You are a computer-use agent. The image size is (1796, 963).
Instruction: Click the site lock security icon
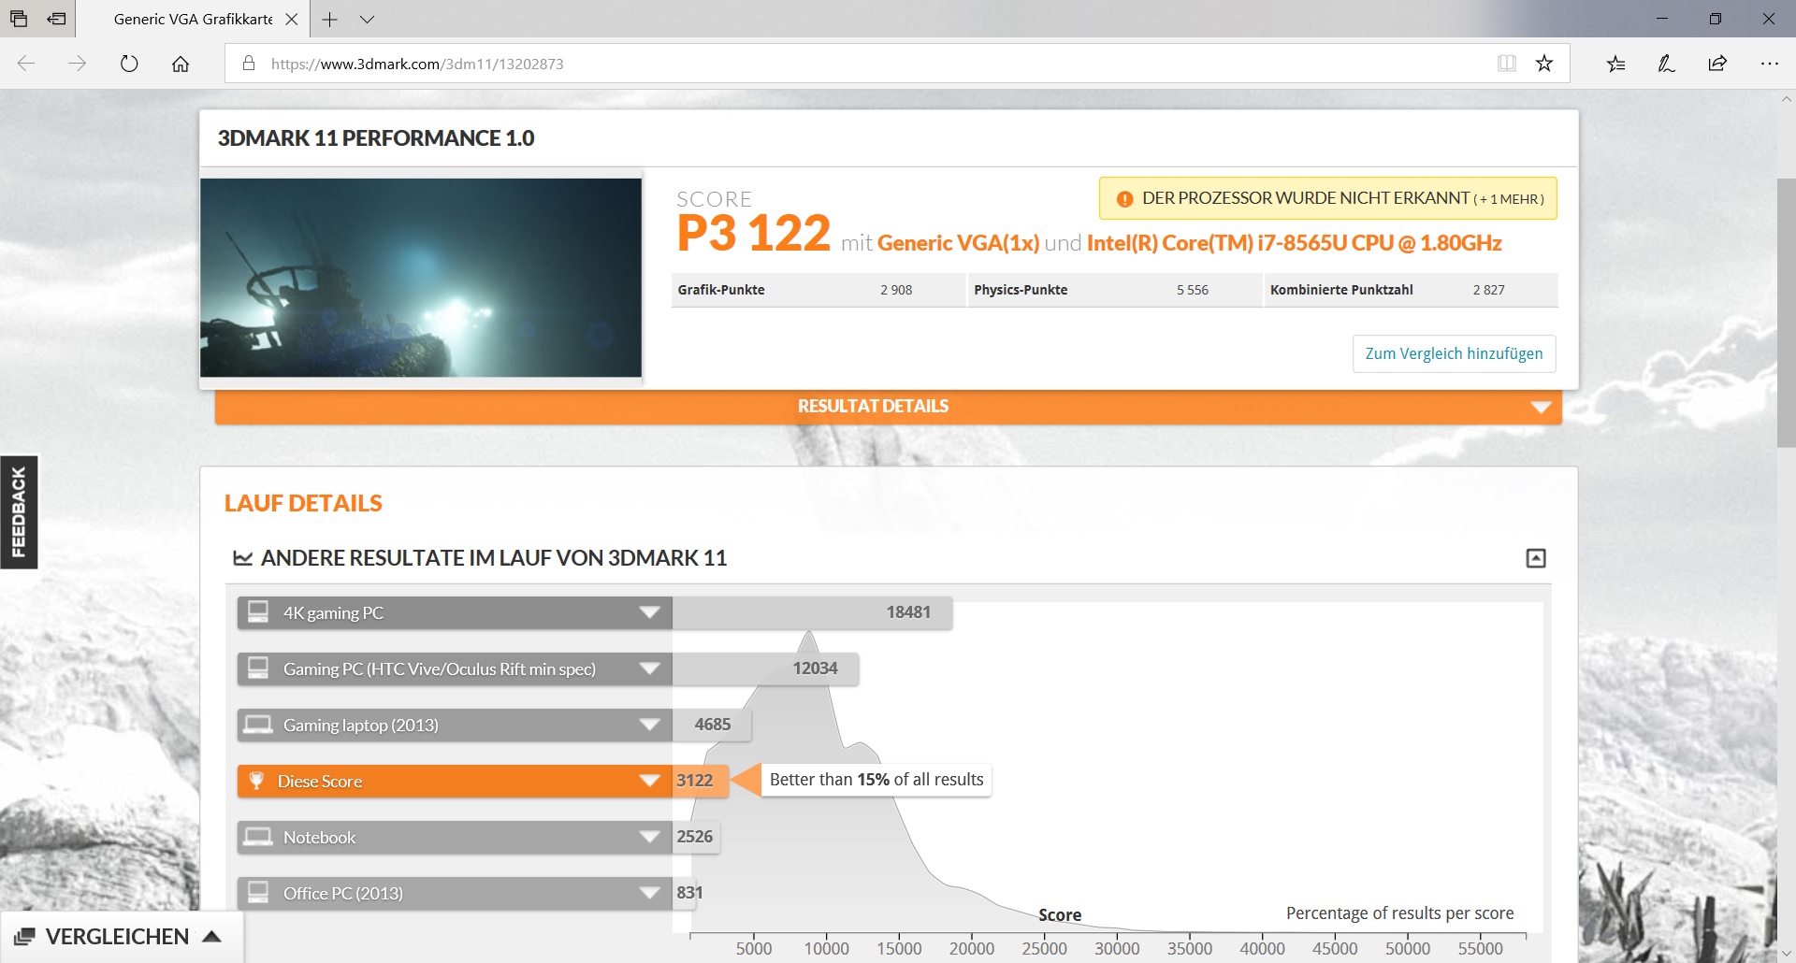249,64
